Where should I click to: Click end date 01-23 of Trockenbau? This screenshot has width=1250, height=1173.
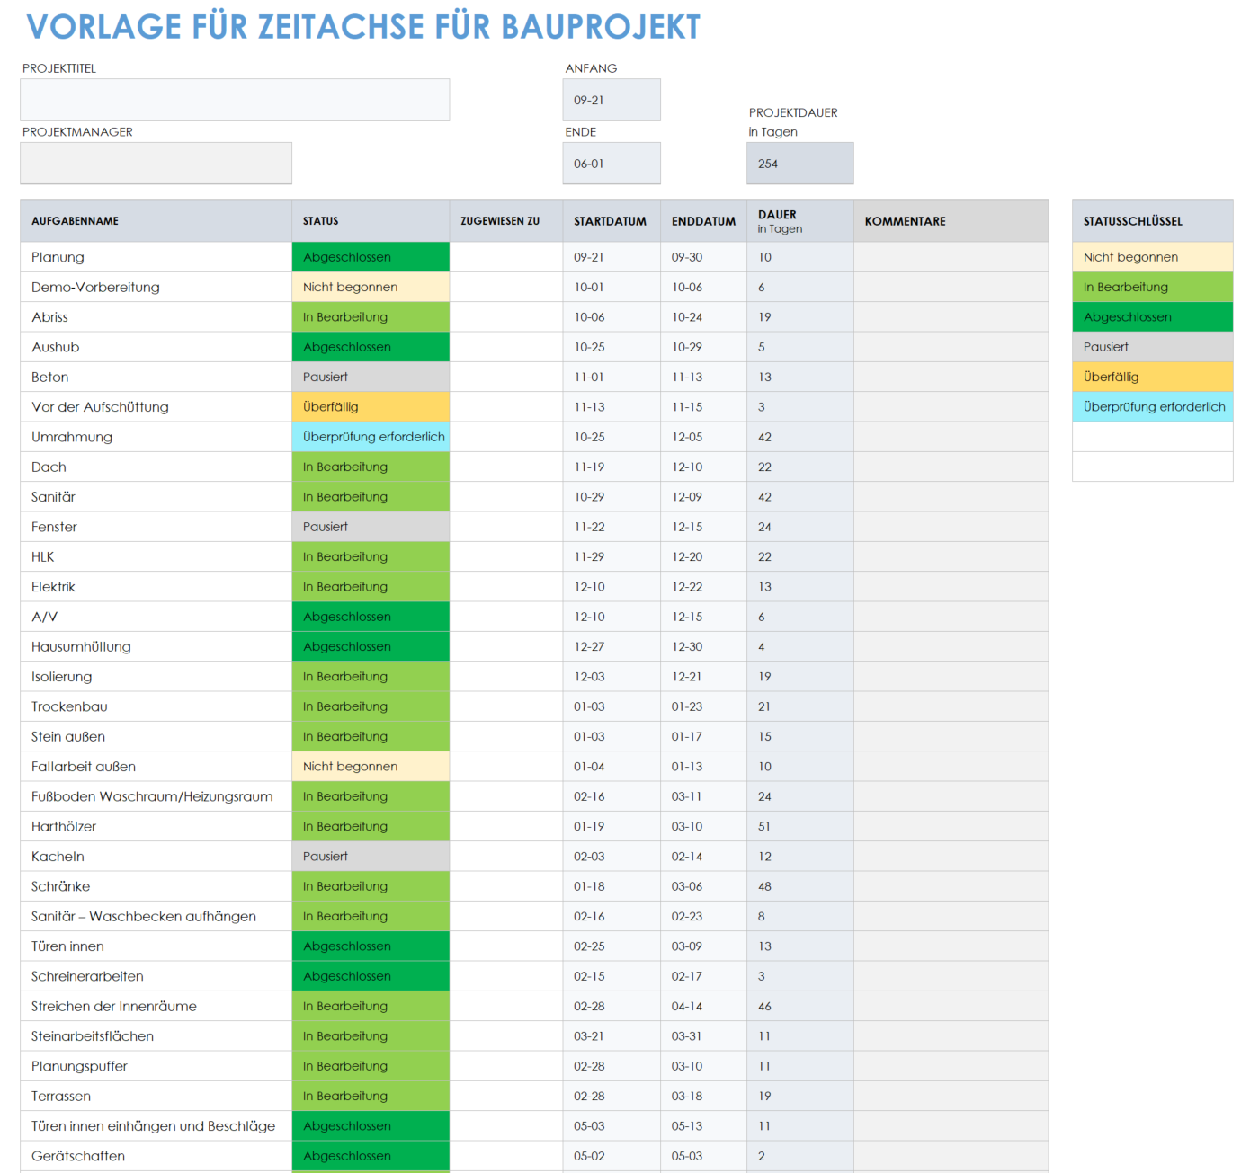(704, 706)
